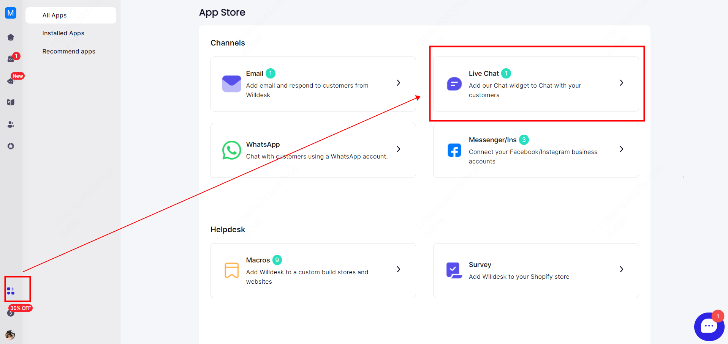Expand the Messenger/Ins chevron arrow
The image size is (728, 344).
(622, 149)
